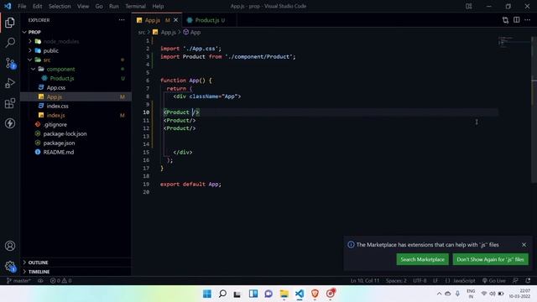Click Spaces: 2 indentation setting

point(396,280)
